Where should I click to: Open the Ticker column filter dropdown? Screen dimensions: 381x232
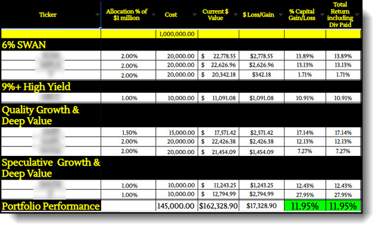pos(98,15)
